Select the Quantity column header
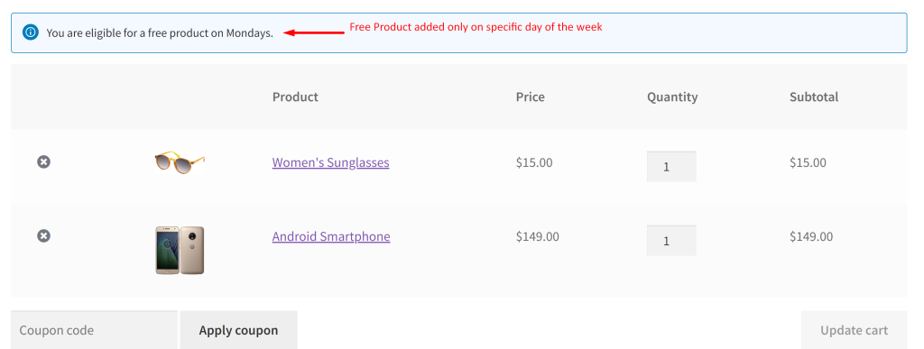 click(672, 97)
